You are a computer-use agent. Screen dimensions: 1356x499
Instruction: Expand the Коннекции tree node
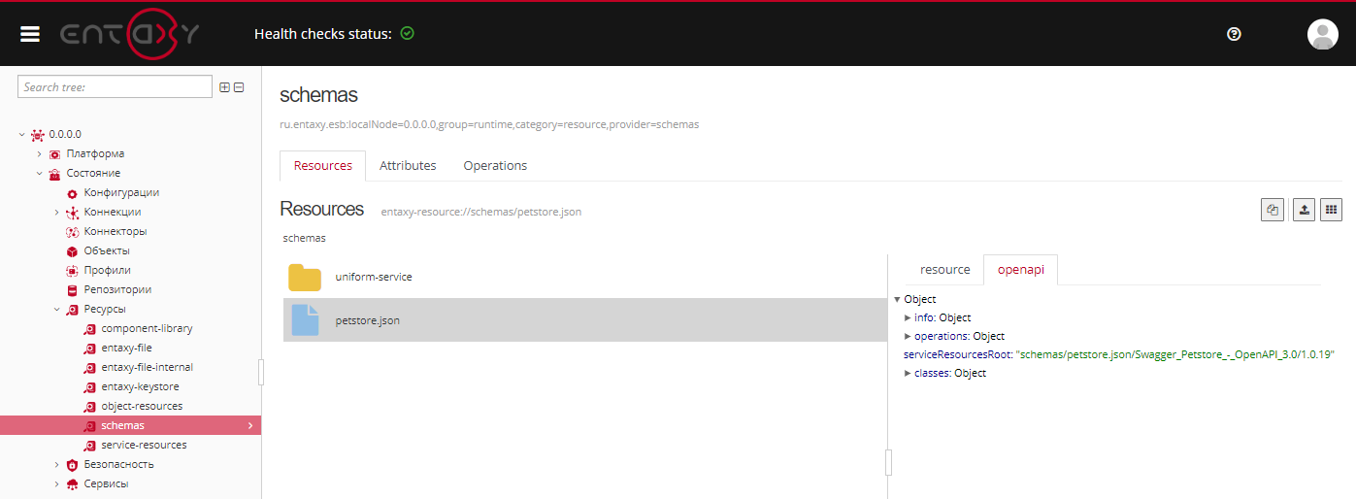coord(56,213)
